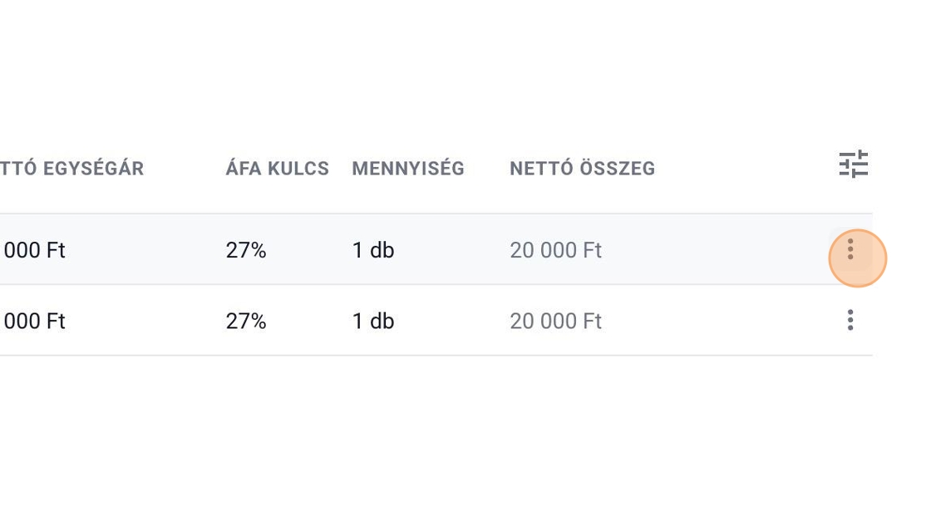
Task: Open the second row's three-dot menu
Action: tap(850, 321)
